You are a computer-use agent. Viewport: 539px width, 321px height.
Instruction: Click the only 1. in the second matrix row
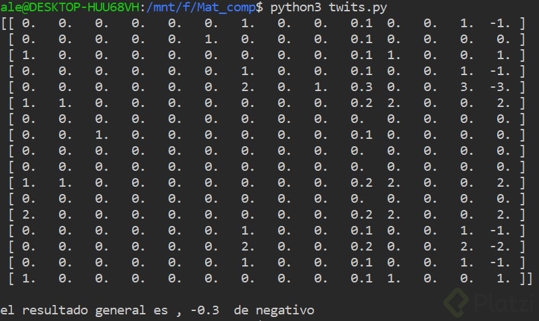click(211, 41)
